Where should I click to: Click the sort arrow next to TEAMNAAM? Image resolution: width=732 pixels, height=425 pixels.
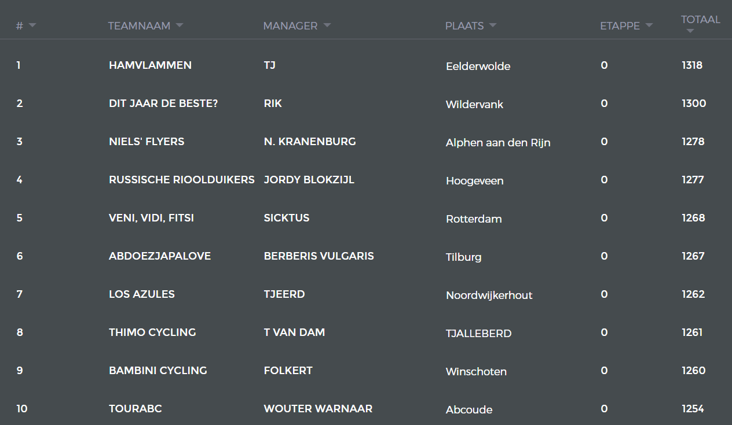pos(180,25)
